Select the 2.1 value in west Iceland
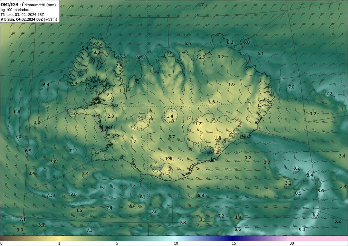348x246 pixels. point(110,95)
